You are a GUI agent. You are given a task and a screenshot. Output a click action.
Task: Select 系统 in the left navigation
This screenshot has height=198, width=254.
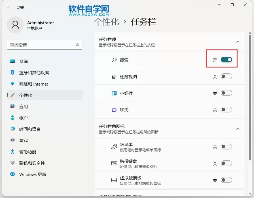pos(24,61)
